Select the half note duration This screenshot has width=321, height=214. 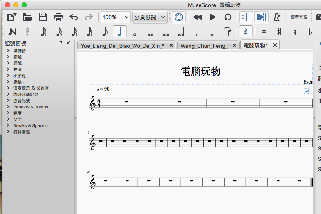[135, 32]
